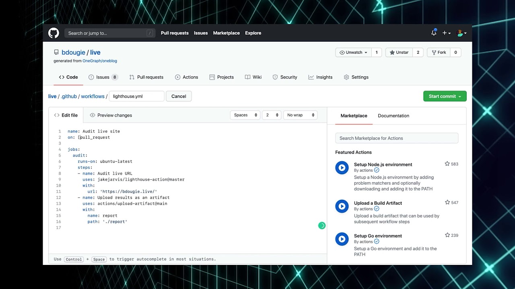Click the "path: './report'" code line

click(107, 222)
